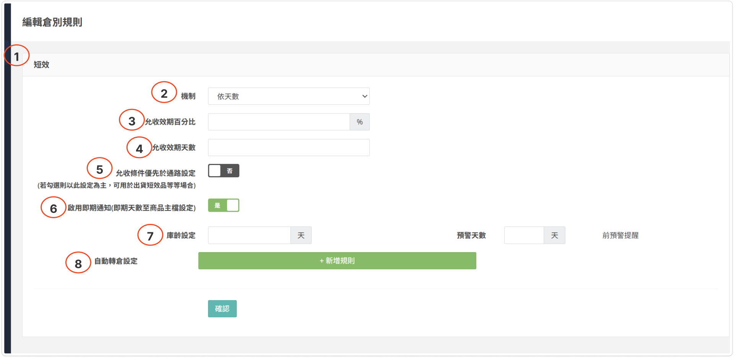Disable the 啟用即期通知 toggle
The height and width of the screenshot is (358, 734).
click(x=224, y=206)
